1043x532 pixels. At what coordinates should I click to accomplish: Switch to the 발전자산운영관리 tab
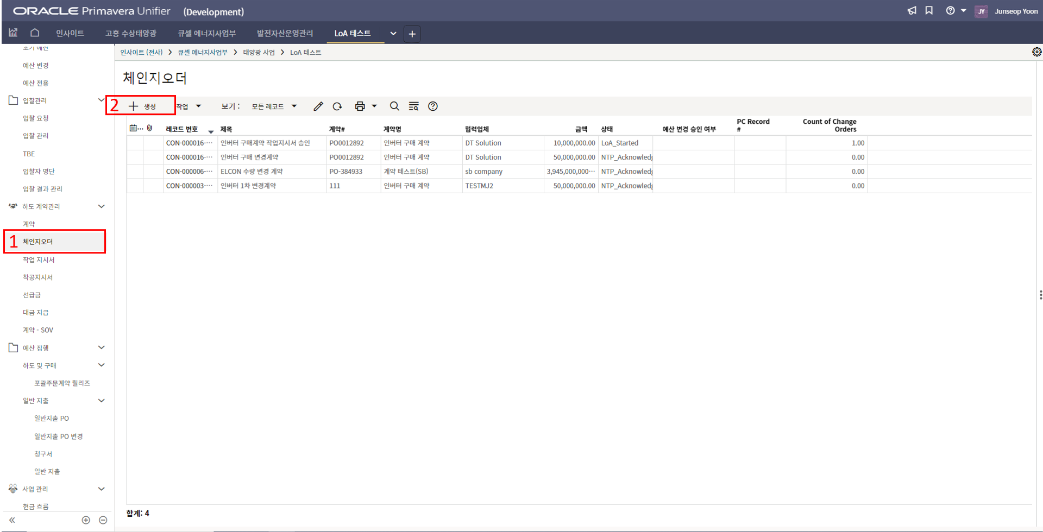coord(285,34)
